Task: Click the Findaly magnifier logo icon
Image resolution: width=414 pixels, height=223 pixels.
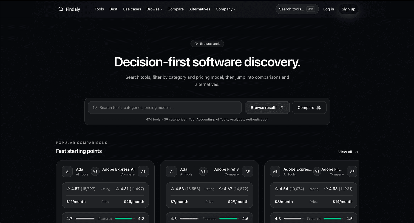Action: coord(61,9)
